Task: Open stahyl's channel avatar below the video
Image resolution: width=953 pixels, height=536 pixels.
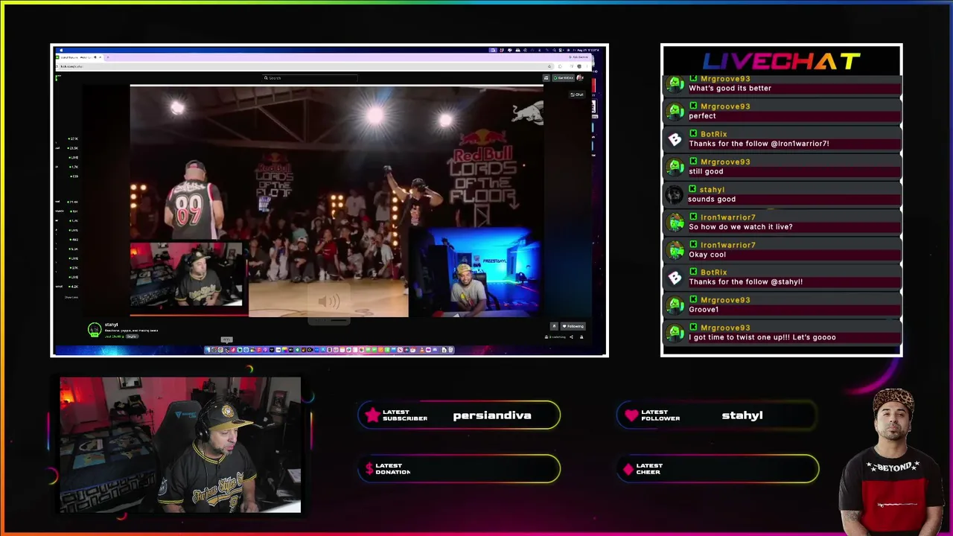Action: point(95,330)
